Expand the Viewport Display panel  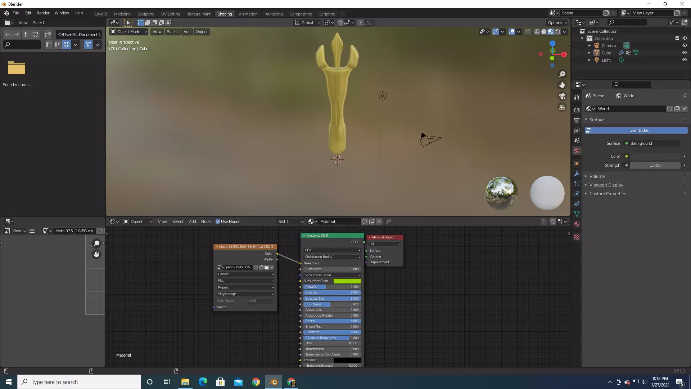[606, 185]
